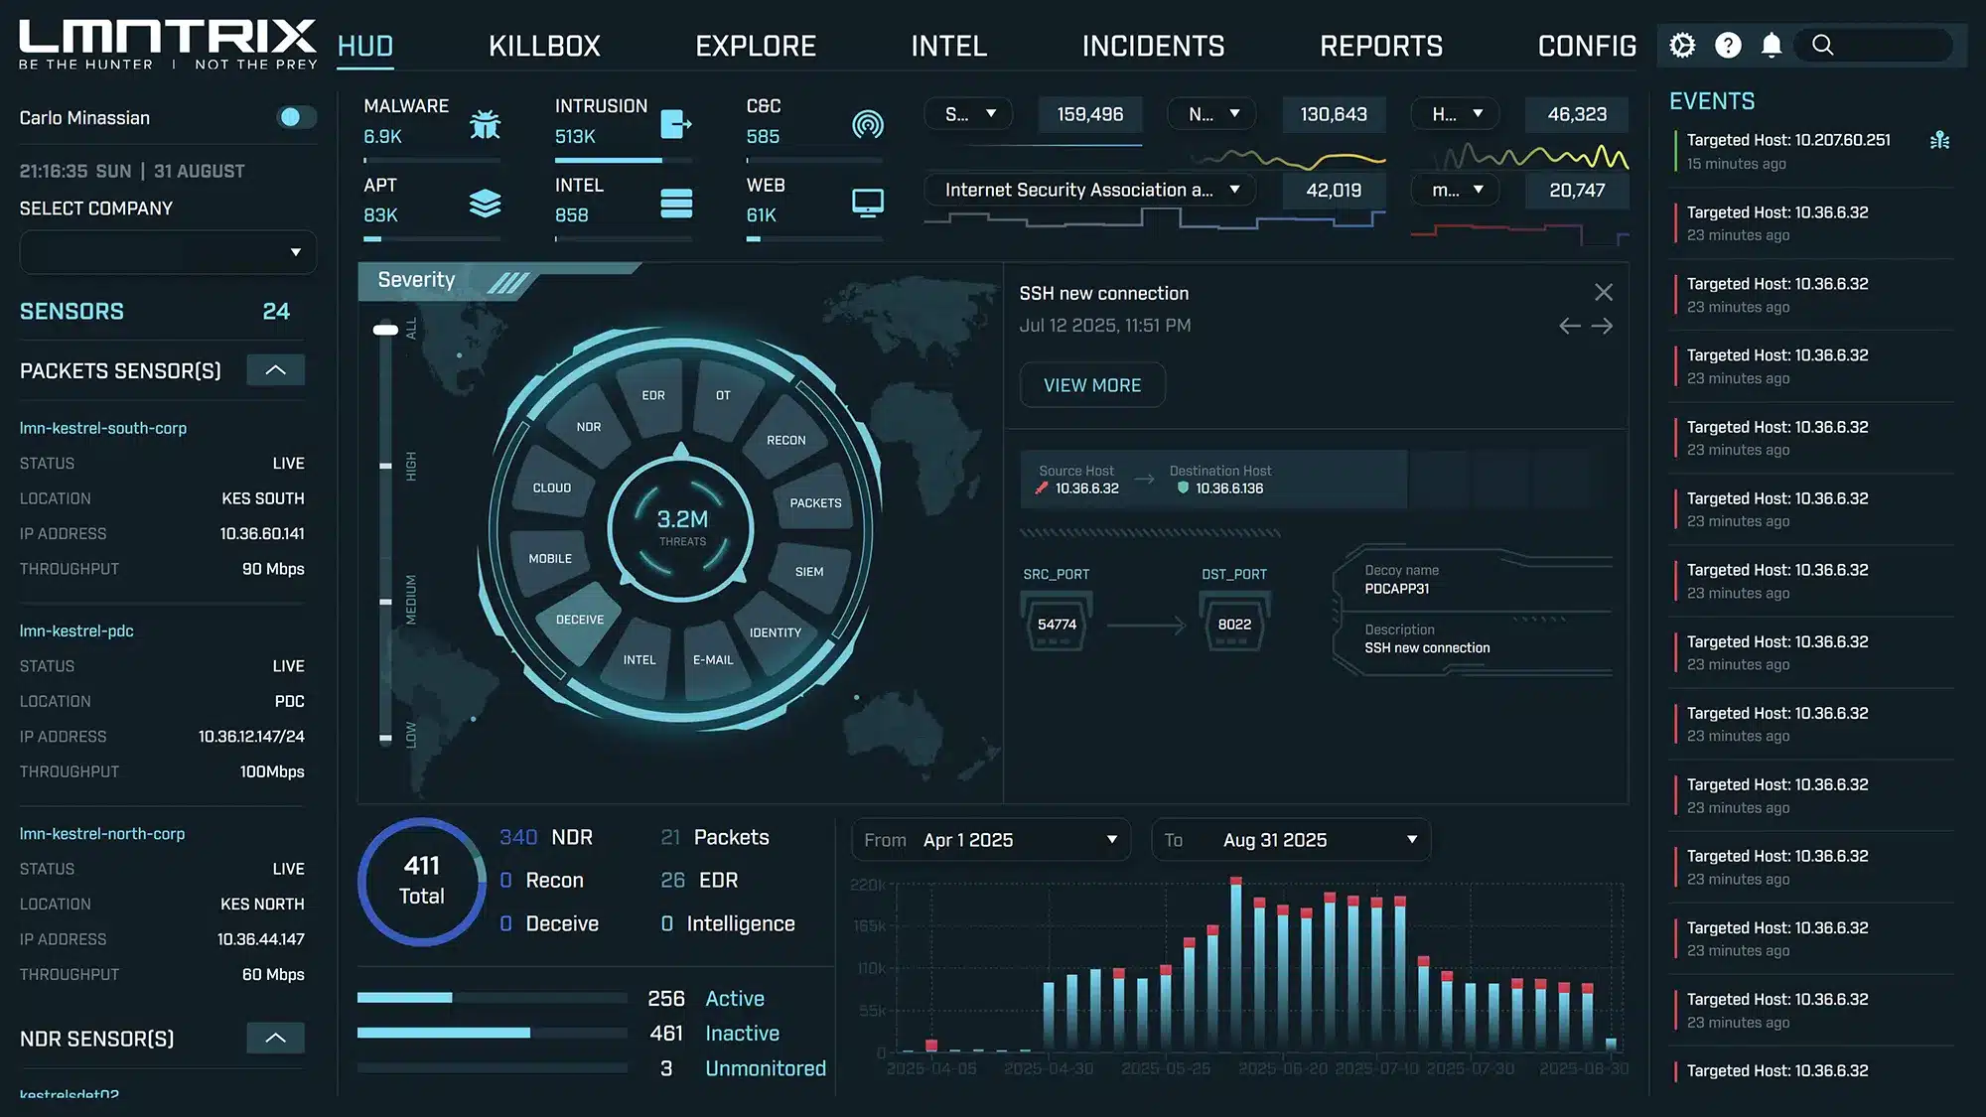The height and width of the screenshot is (1117, 1986).
Task: Open the notifications bell
Action: [x=1772, y=46]
